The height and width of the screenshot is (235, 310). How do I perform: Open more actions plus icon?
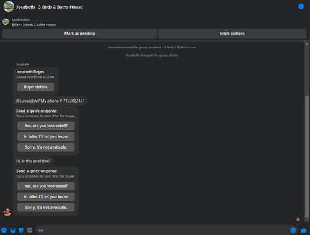[x=4, y=230]
